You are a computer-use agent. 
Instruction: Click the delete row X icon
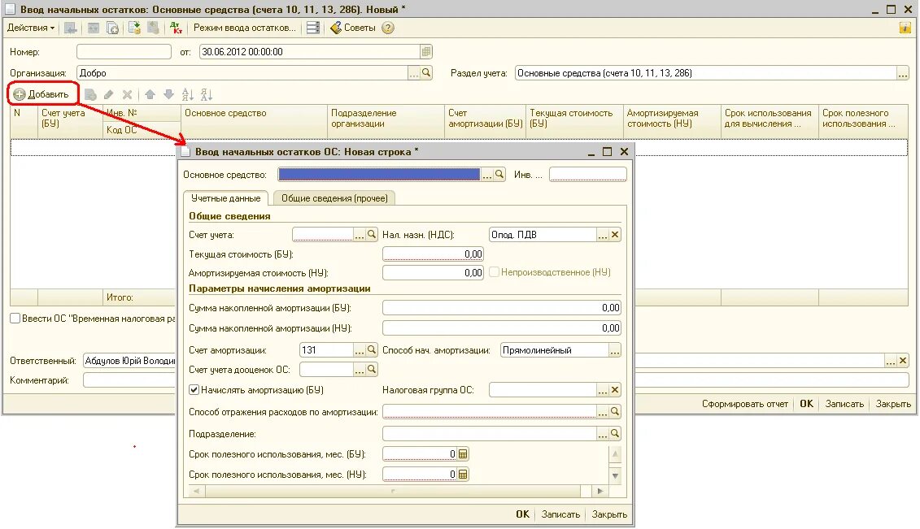click(x=127, y=94)
